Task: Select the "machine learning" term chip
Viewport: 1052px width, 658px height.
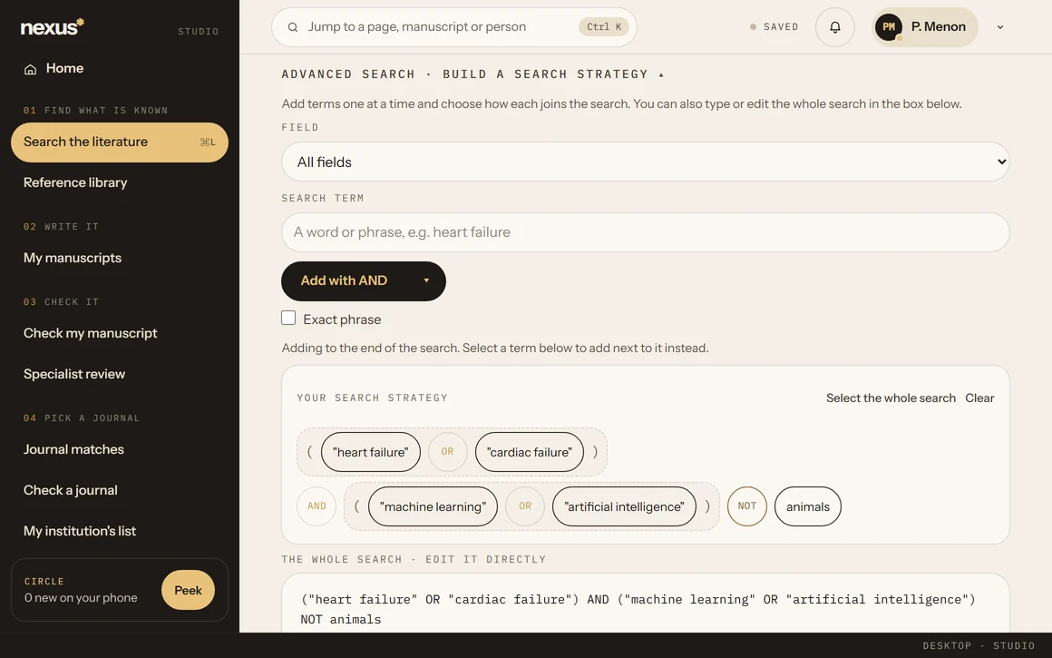Action: tap(433, 506)
